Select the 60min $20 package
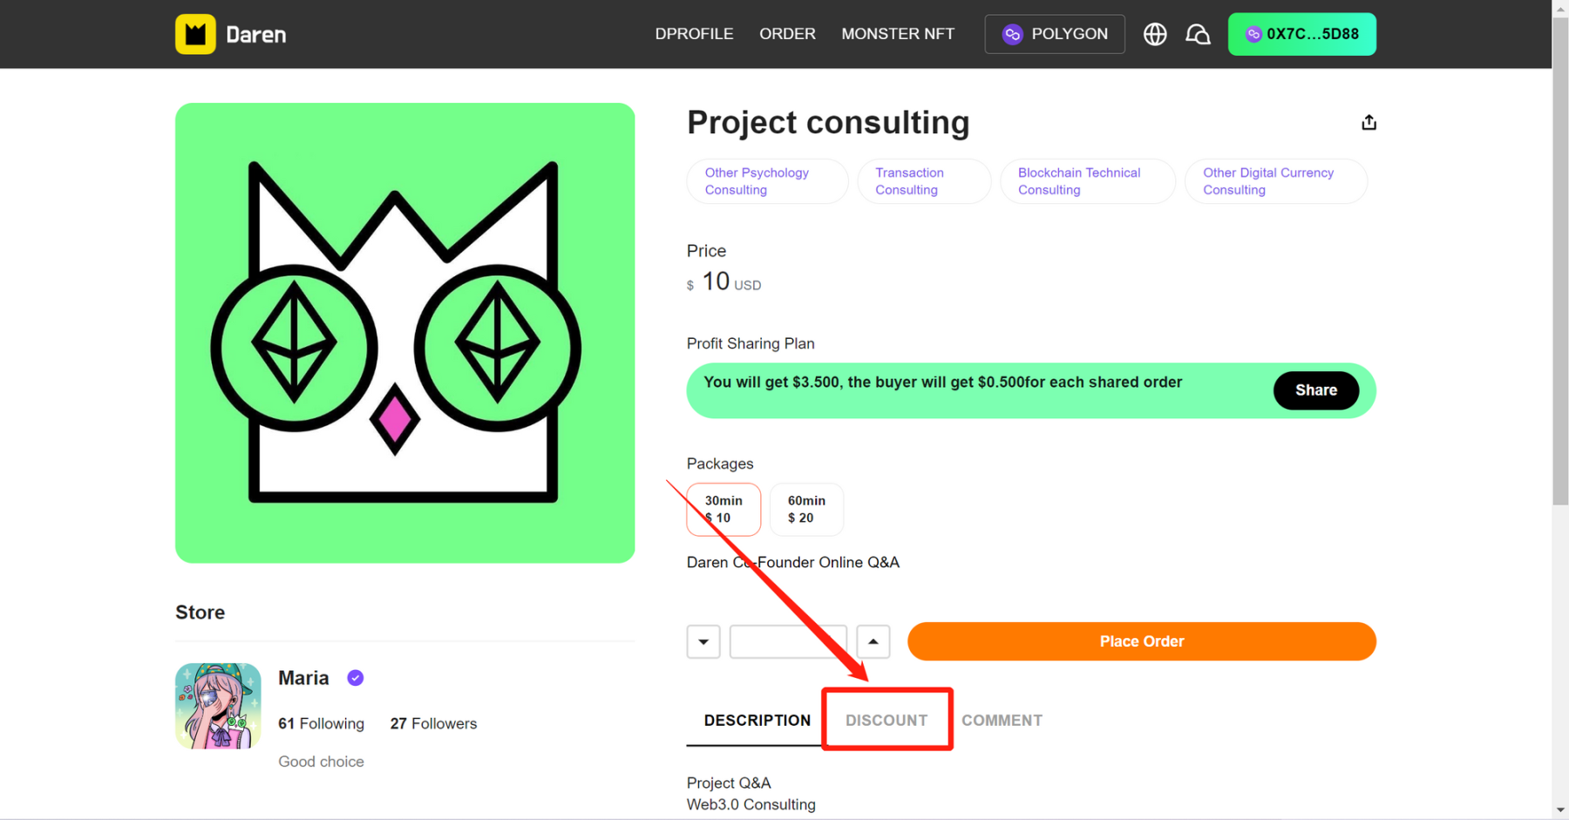The height and width of the screenshot is (820, 1569). pyautogui.click(x=806, y=509)
